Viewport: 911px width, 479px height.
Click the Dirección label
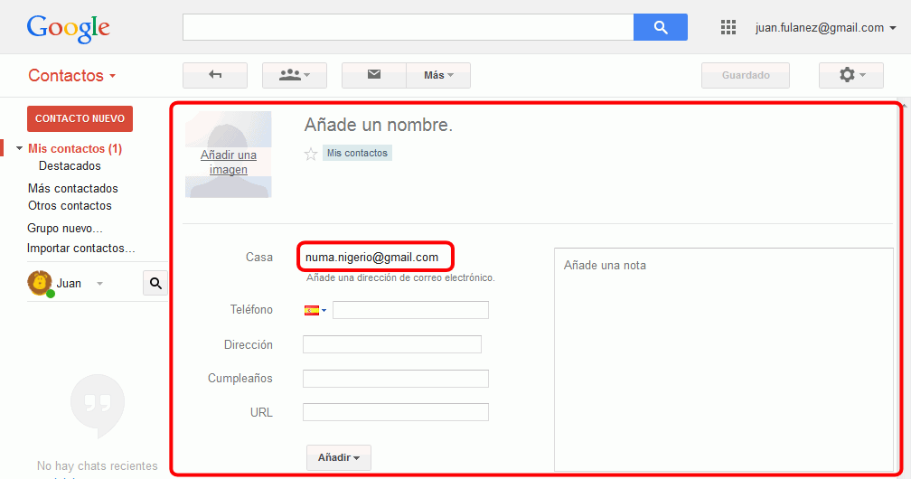click(248, 344)
